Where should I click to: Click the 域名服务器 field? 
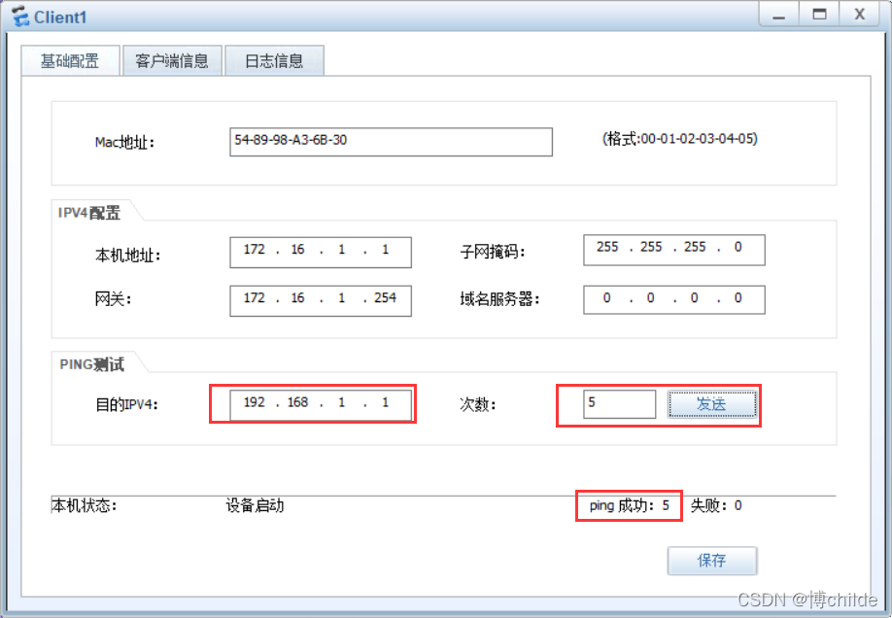[674, 300]
